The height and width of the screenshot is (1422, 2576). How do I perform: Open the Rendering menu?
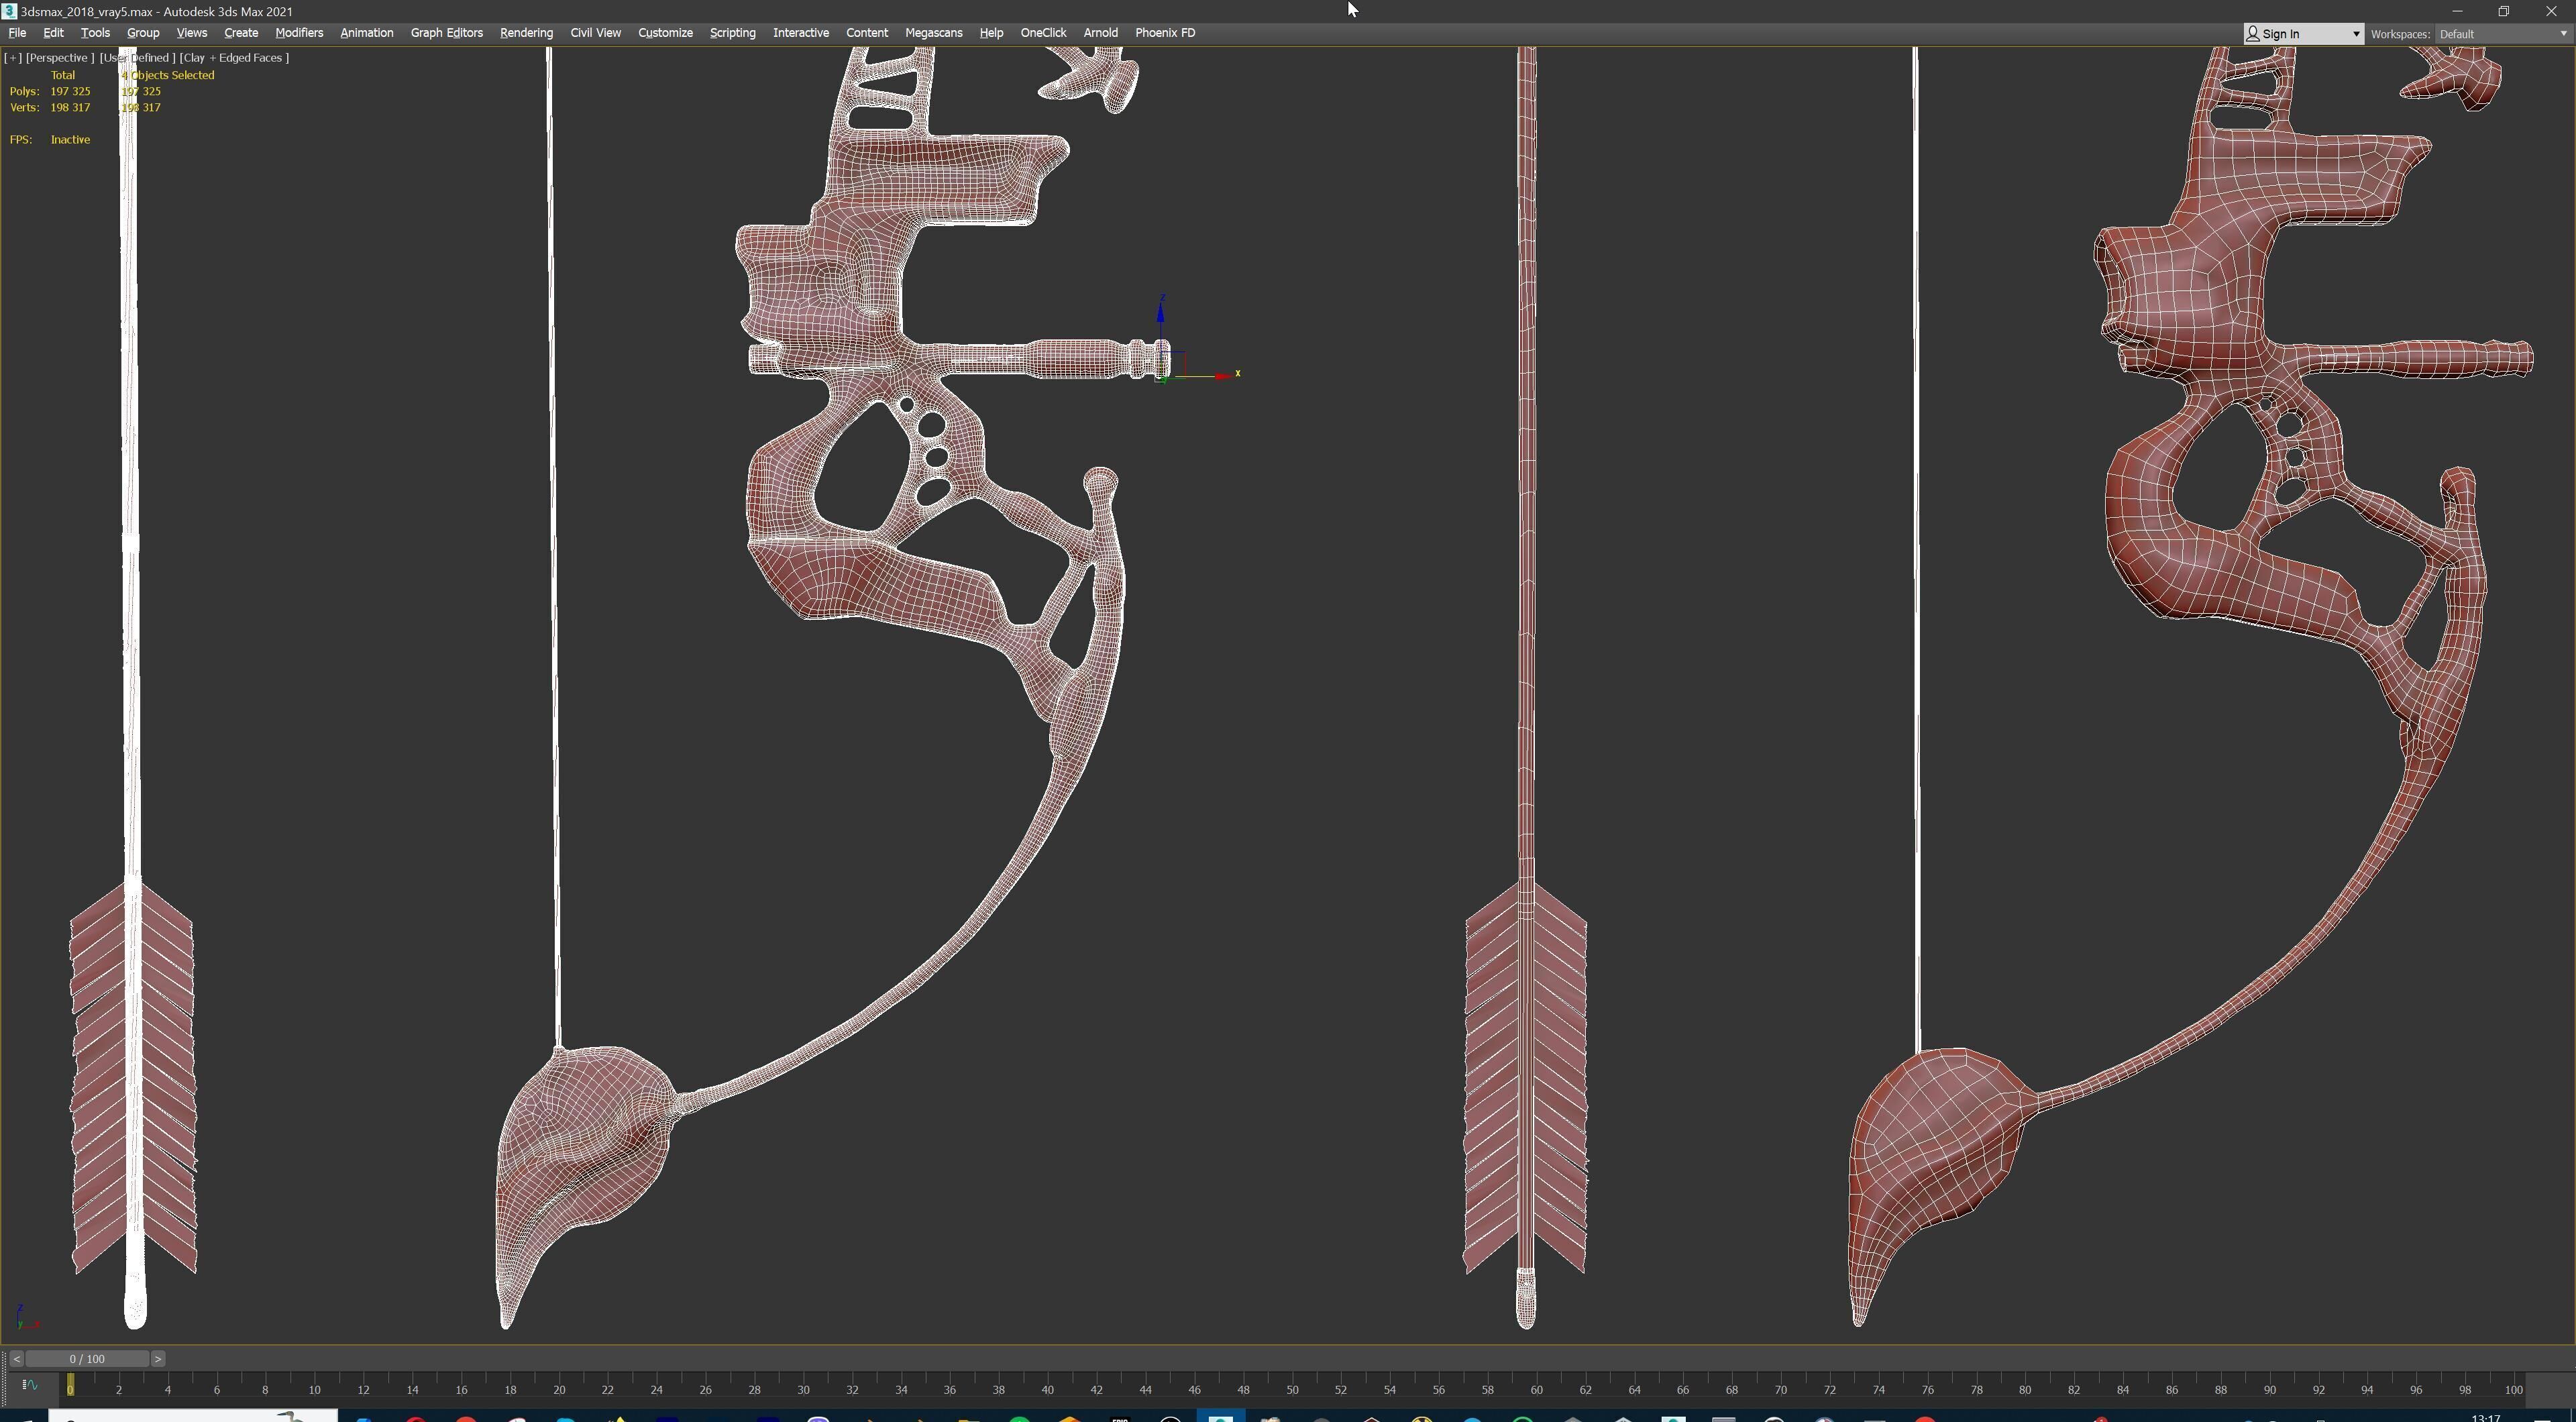click(526, 33)
